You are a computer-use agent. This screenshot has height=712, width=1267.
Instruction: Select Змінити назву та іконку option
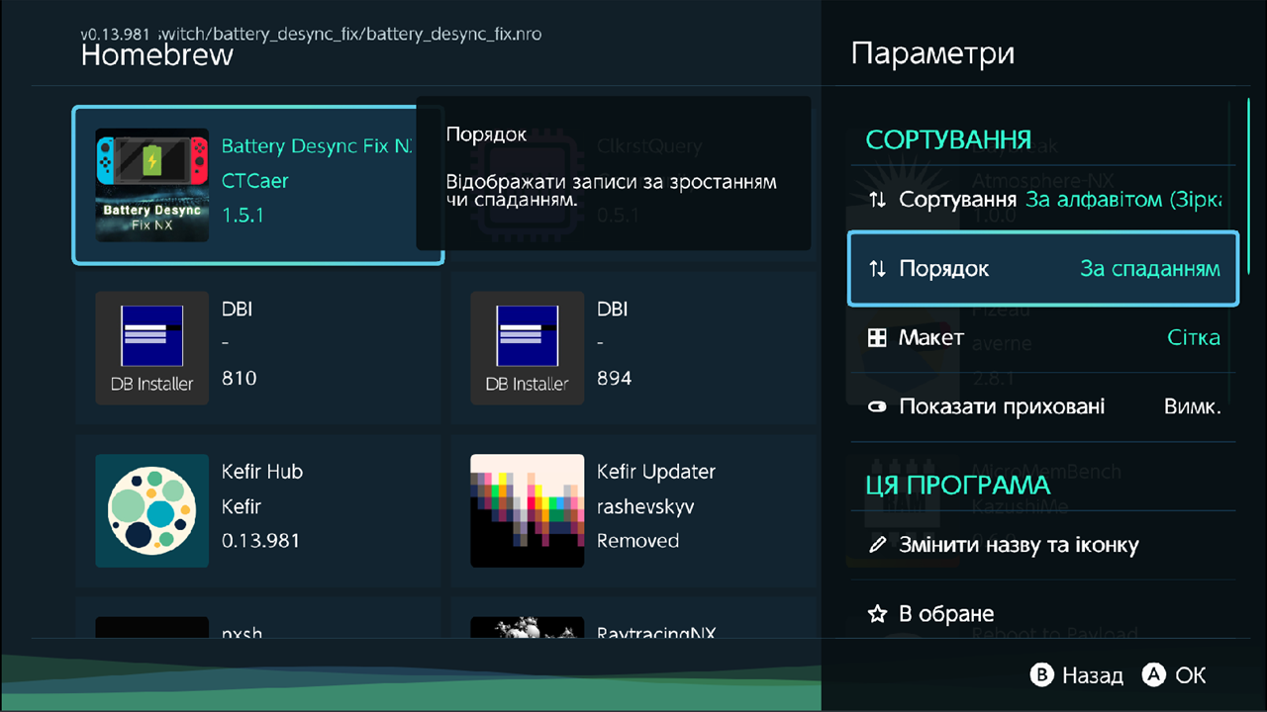[x=1043, y=545]
